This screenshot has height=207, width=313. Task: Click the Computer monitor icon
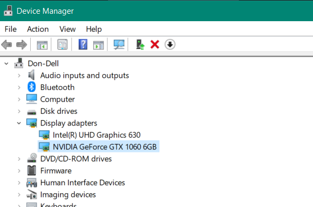[32, 99]
